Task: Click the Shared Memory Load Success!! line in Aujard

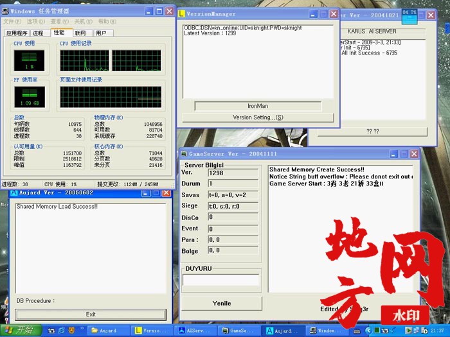Action: click(x=57, y=206)
